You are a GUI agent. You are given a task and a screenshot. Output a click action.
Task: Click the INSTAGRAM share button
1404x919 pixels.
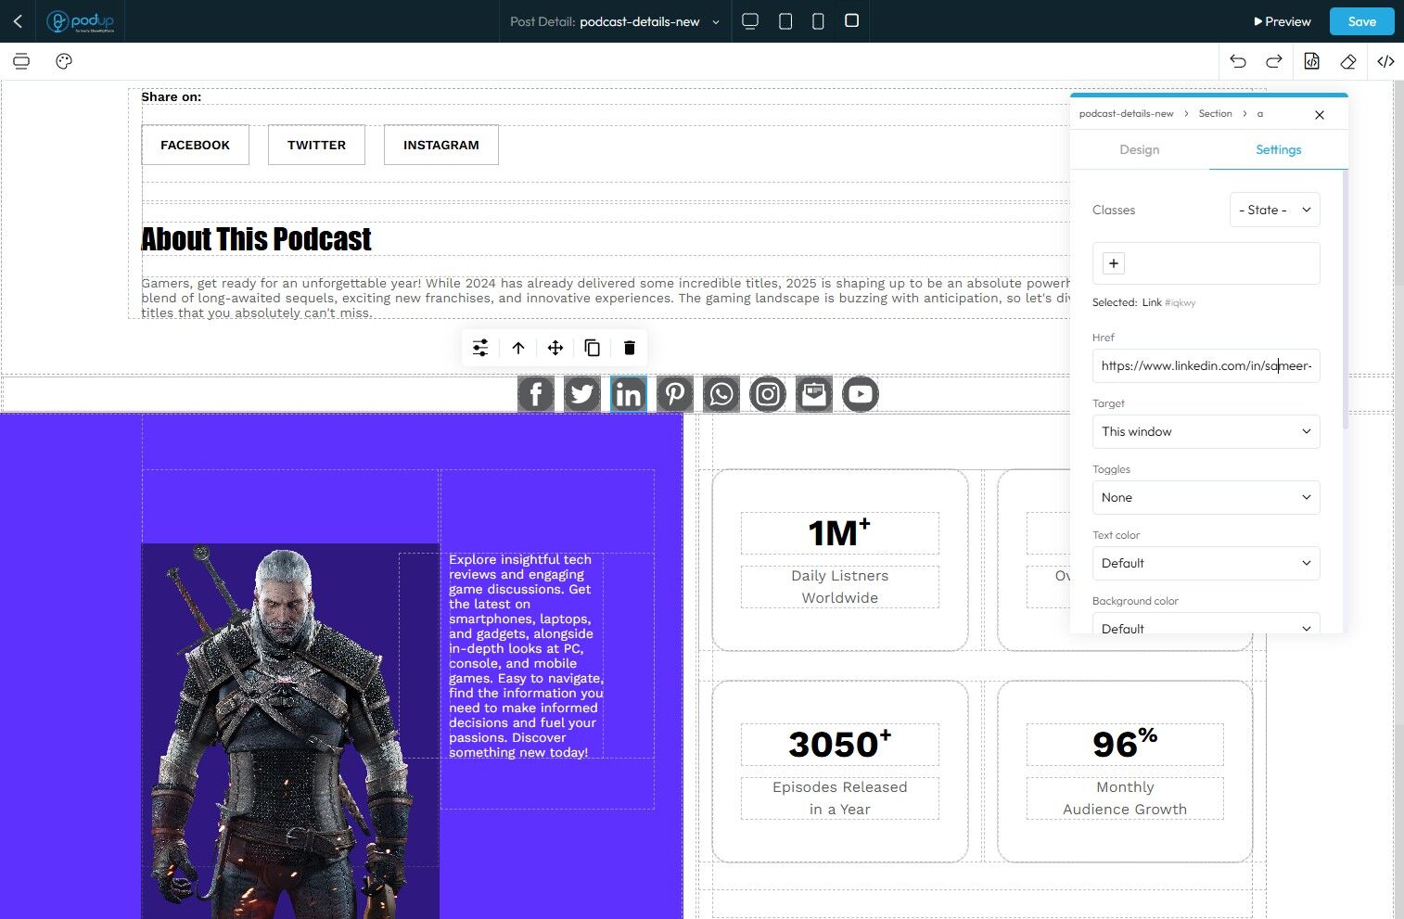(x=441, y=145)
